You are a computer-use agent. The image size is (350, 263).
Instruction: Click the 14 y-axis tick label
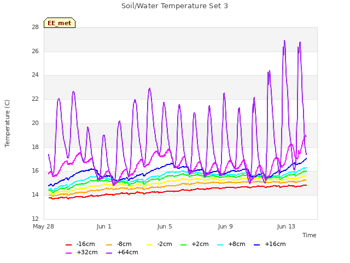click(35, 195)
